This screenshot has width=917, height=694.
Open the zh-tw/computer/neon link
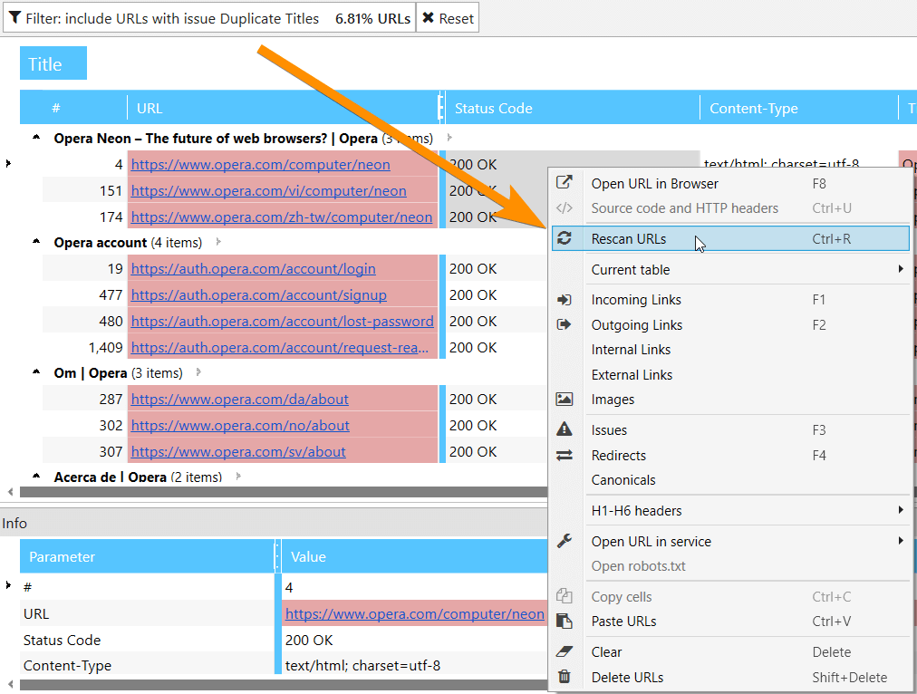(281, 217)
